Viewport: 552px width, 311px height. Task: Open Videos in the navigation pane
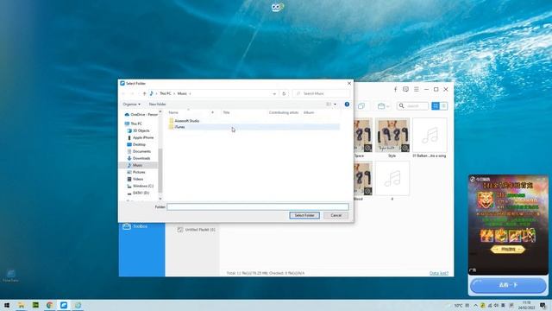click(x=138, y=179)
